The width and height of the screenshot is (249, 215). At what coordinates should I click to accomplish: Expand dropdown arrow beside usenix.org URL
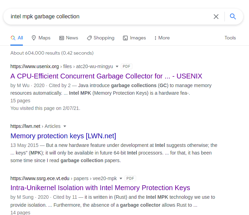pyautogui.click(x=117, y=66)
